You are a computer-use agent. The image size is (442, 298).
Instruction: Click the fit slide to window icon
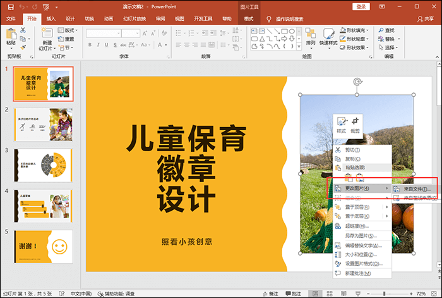[x=434, y=294]
